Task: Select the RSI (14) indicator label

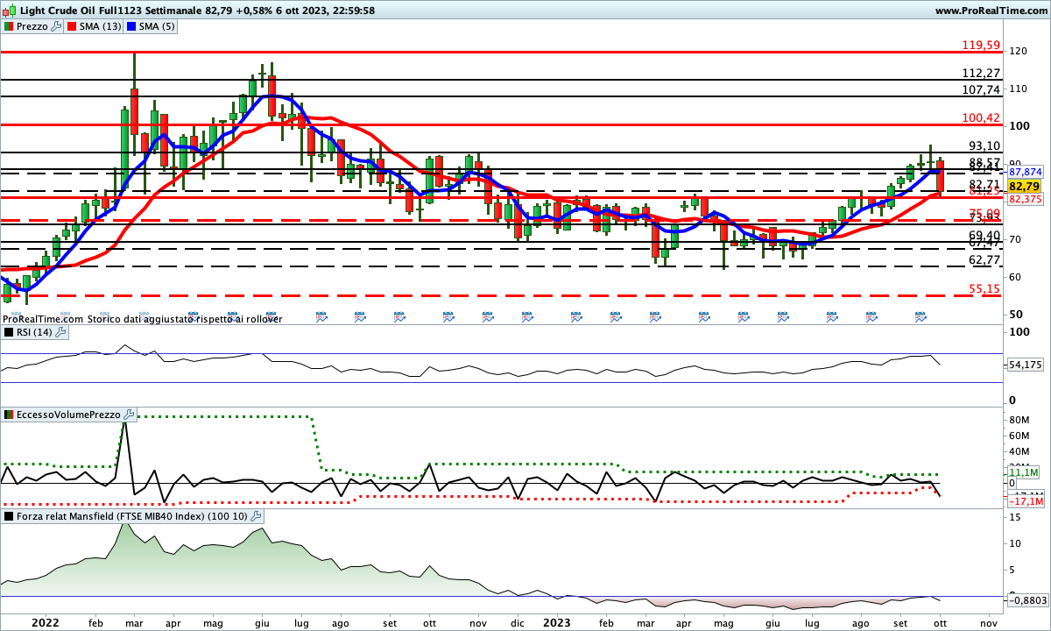Action: 34,332
